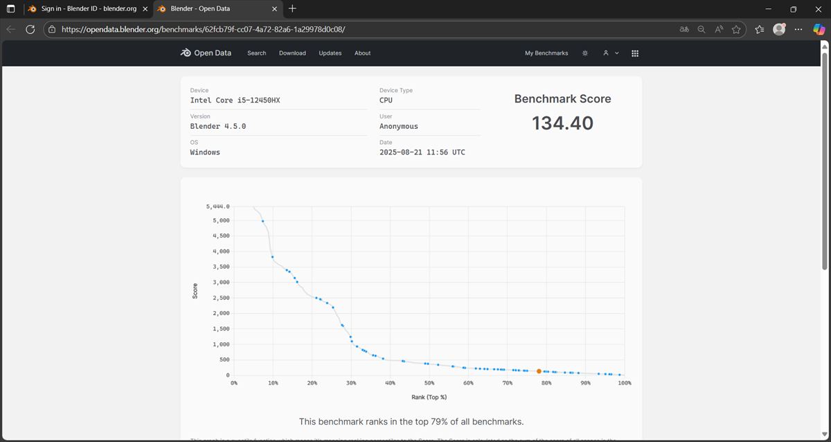The height and width of the screenshot is (442, 831).
Task: Restore down the browser window
Action: tap(794, 9)
